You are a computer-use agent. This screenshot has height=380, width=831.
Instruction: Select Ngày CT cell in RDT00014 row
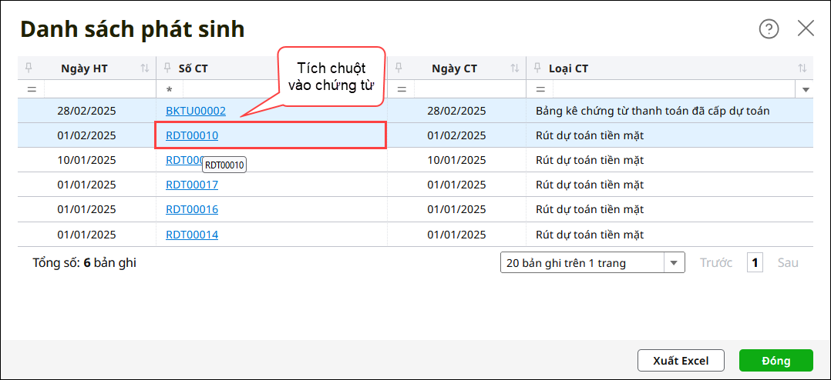(456, 234)
